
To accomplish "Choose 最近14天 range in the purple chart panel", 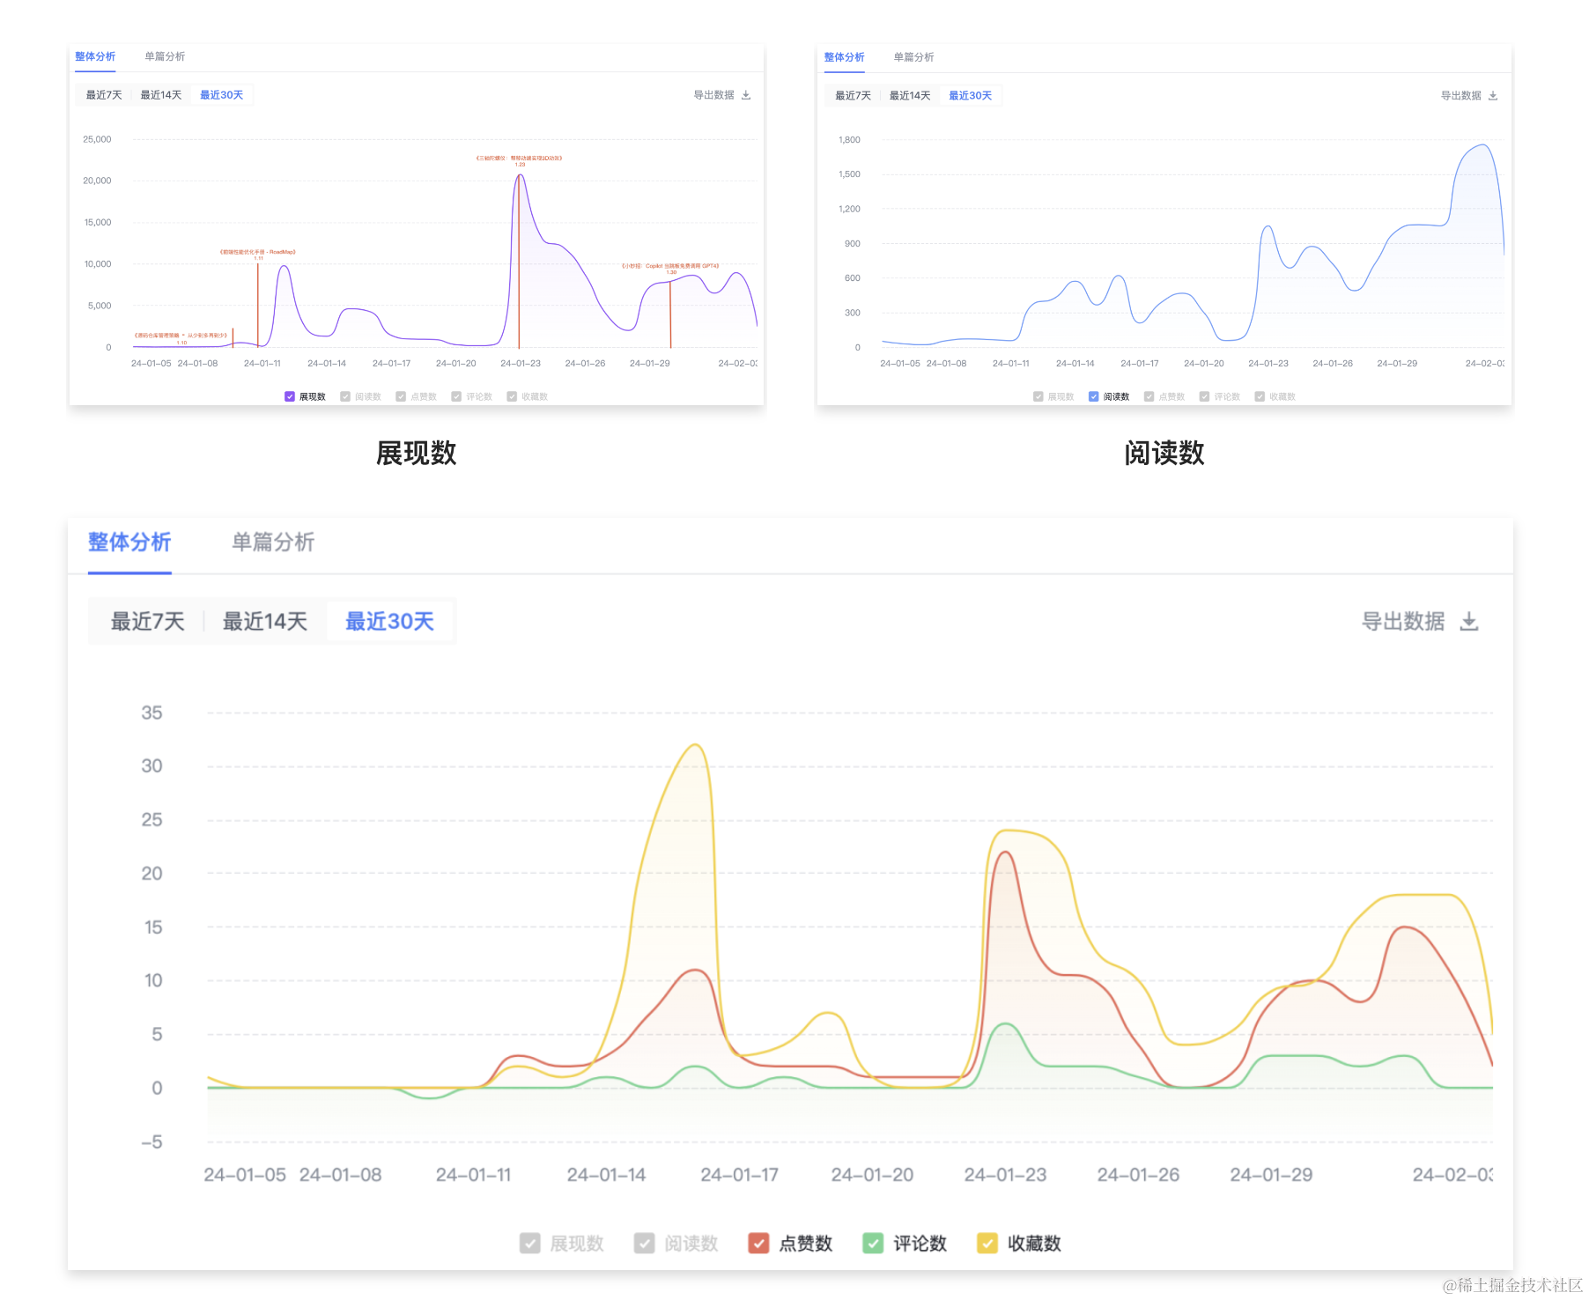I will (161, 95).
